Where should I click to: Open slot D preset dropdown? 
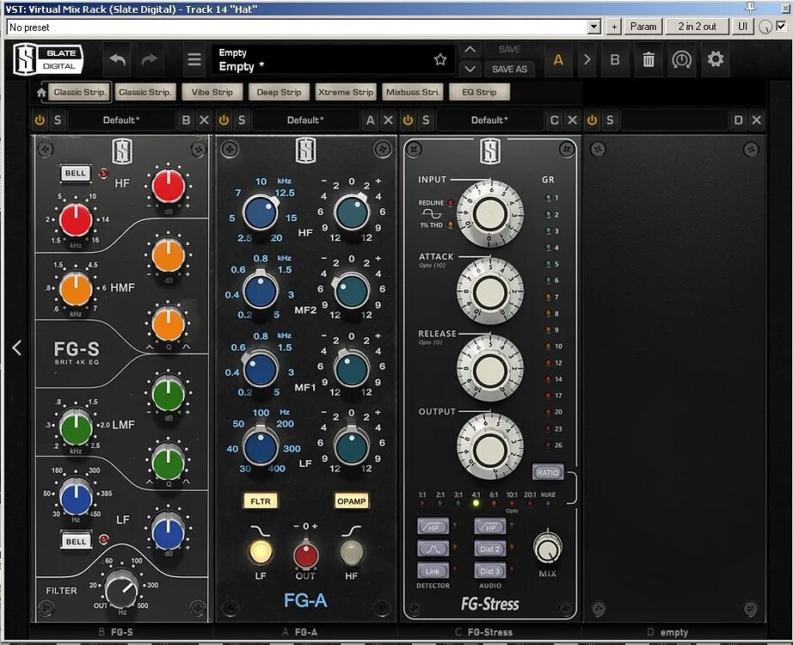[x=673, y=120]
